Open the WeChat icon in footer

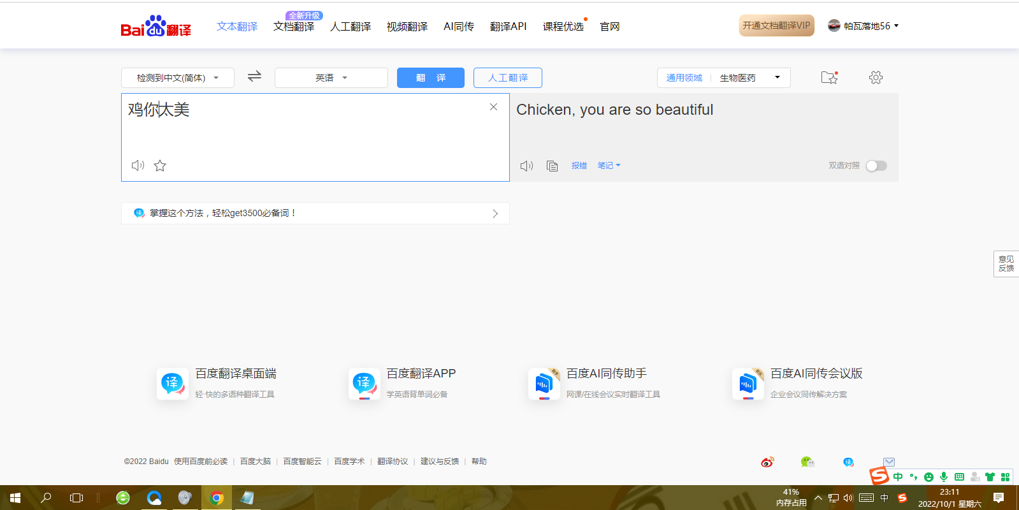(807, 462)
